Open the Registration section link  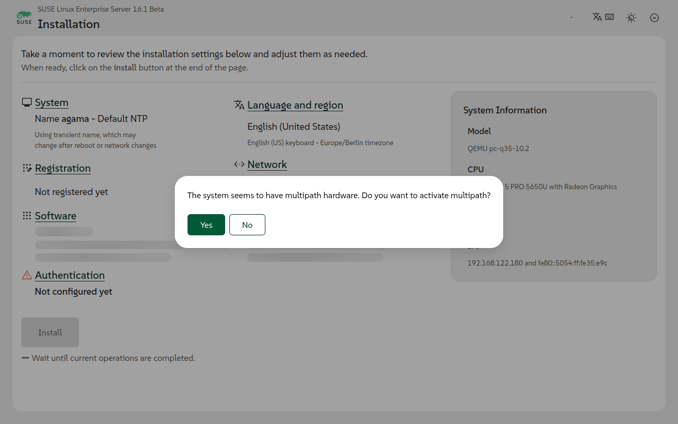pyautogui.click(x=63, y=168)
